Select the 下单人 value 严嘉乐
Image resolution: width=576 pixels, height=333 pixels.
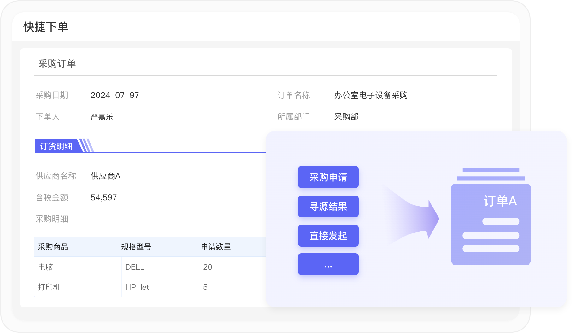click(102, 117)
